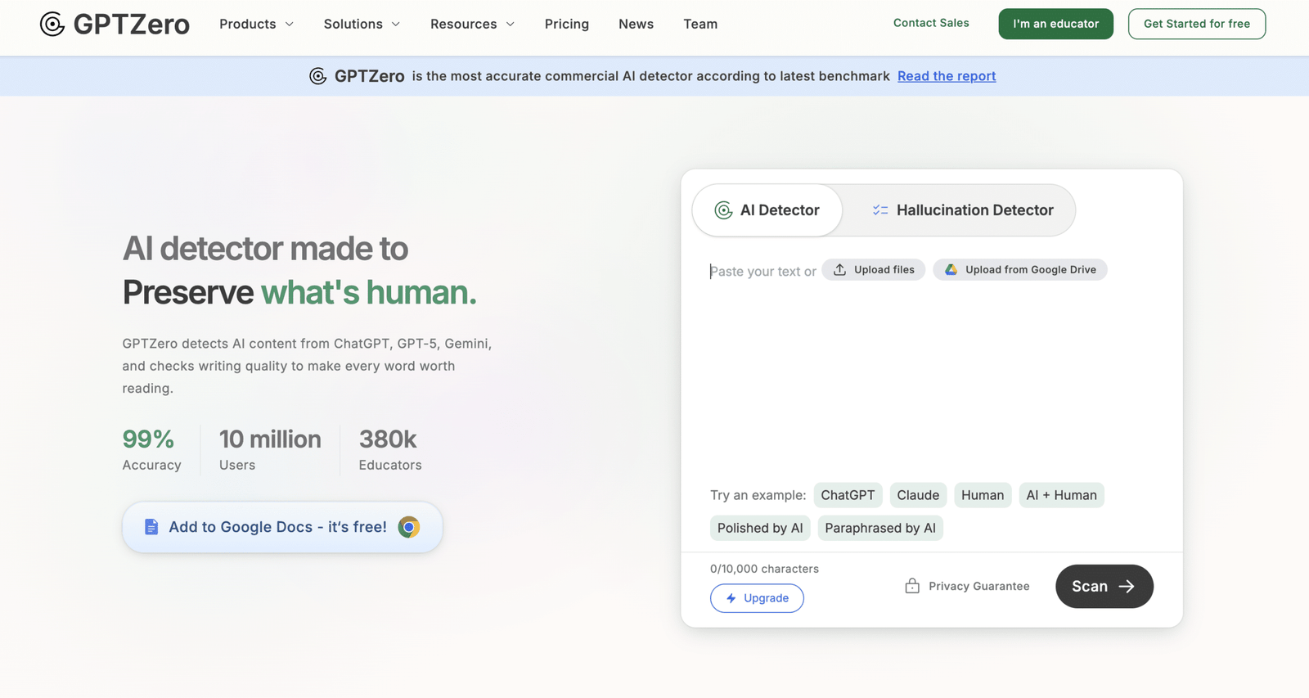This screenshot has width=1309, height=698.
Task: Open the Team page
Action: click(700, 25)
